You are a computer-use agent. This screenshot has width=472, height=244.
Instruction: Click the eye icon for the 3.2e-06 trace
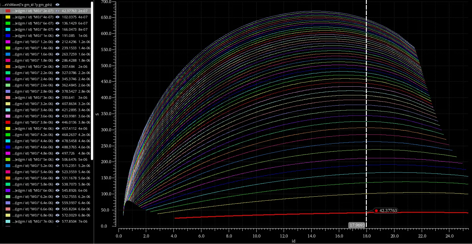[x=57, y=104]
